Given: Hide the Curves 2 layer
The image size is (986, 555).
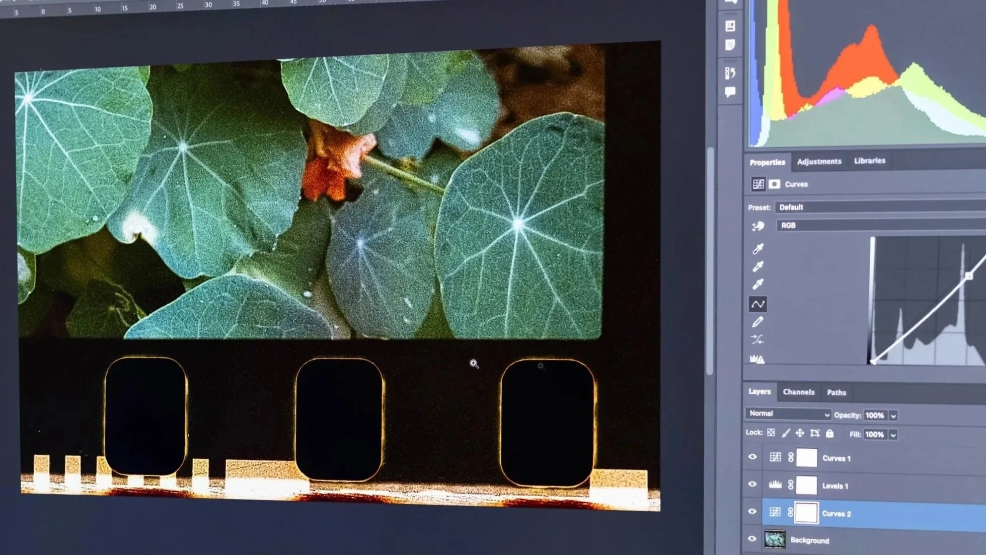Looking at the screenshot, I should coord(752,511).
